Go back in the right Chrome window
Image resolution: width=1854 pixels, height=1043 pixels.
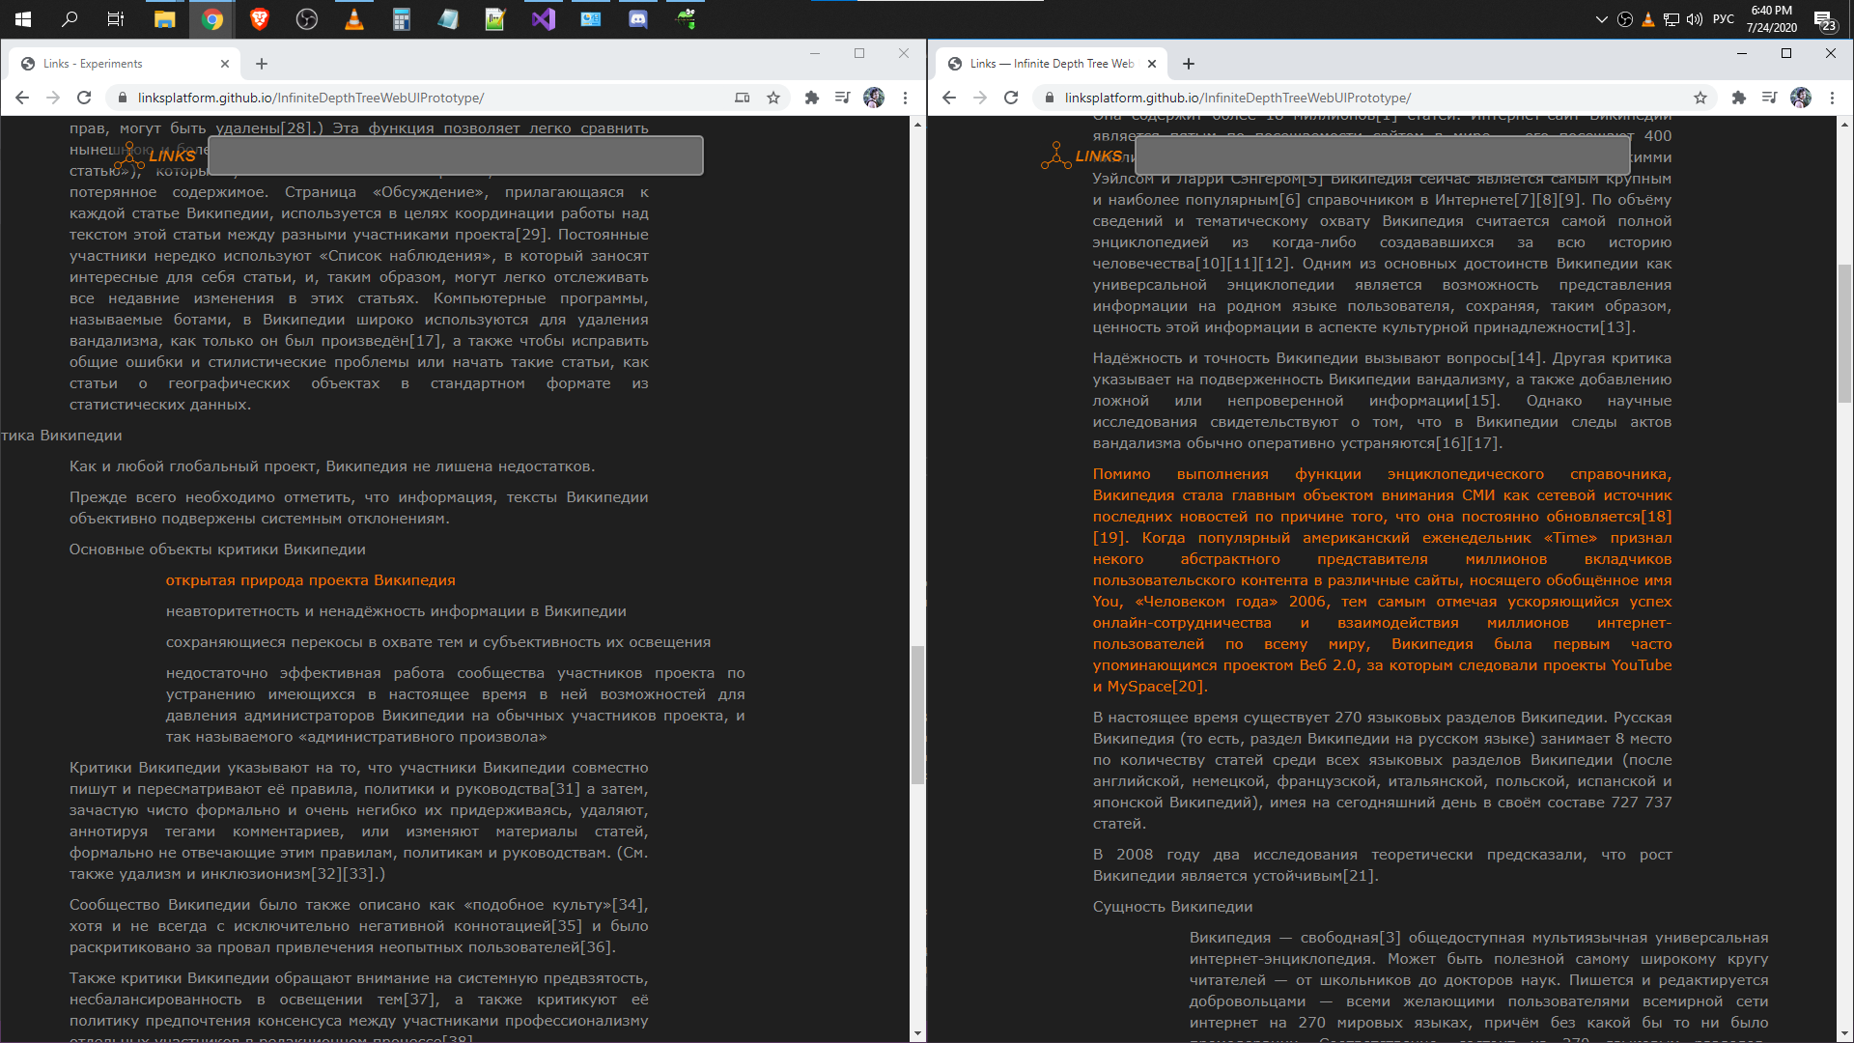pyautogui.click(x=949, y=98)
